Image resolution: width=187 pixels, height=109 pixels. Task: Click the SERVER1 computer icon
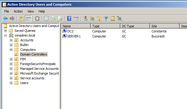[x=65, y=36]
